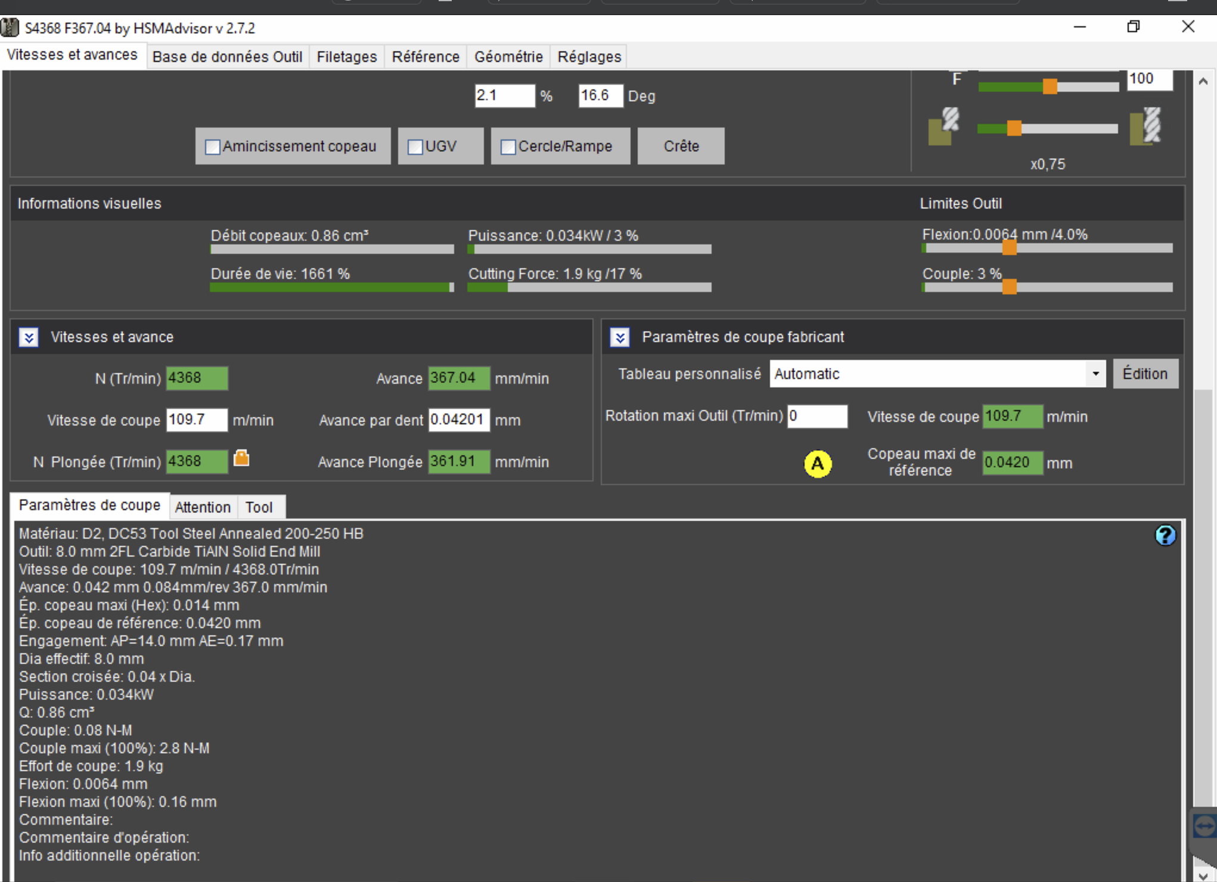Screen dimensions: 1217x882
Task: Toggle the UGV checkbox
Action: (x=415, y=147)
